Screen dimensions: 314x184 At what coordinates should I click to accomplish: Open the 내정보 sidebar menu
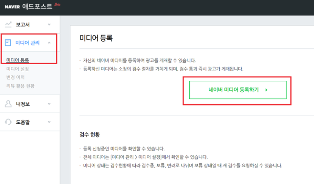(x=30, y=104)
